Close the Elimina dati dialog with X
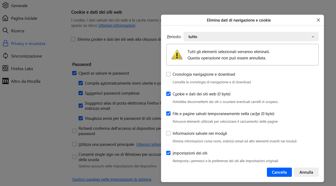336x186 pixels. tap(318, 20)
